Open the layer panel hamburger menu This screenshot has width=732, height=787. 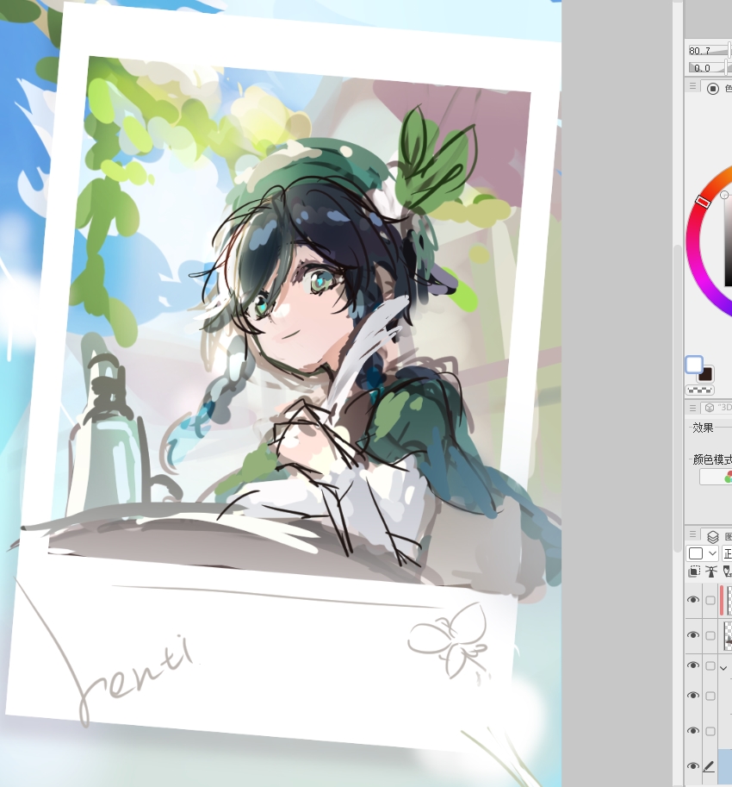[692, 534]
